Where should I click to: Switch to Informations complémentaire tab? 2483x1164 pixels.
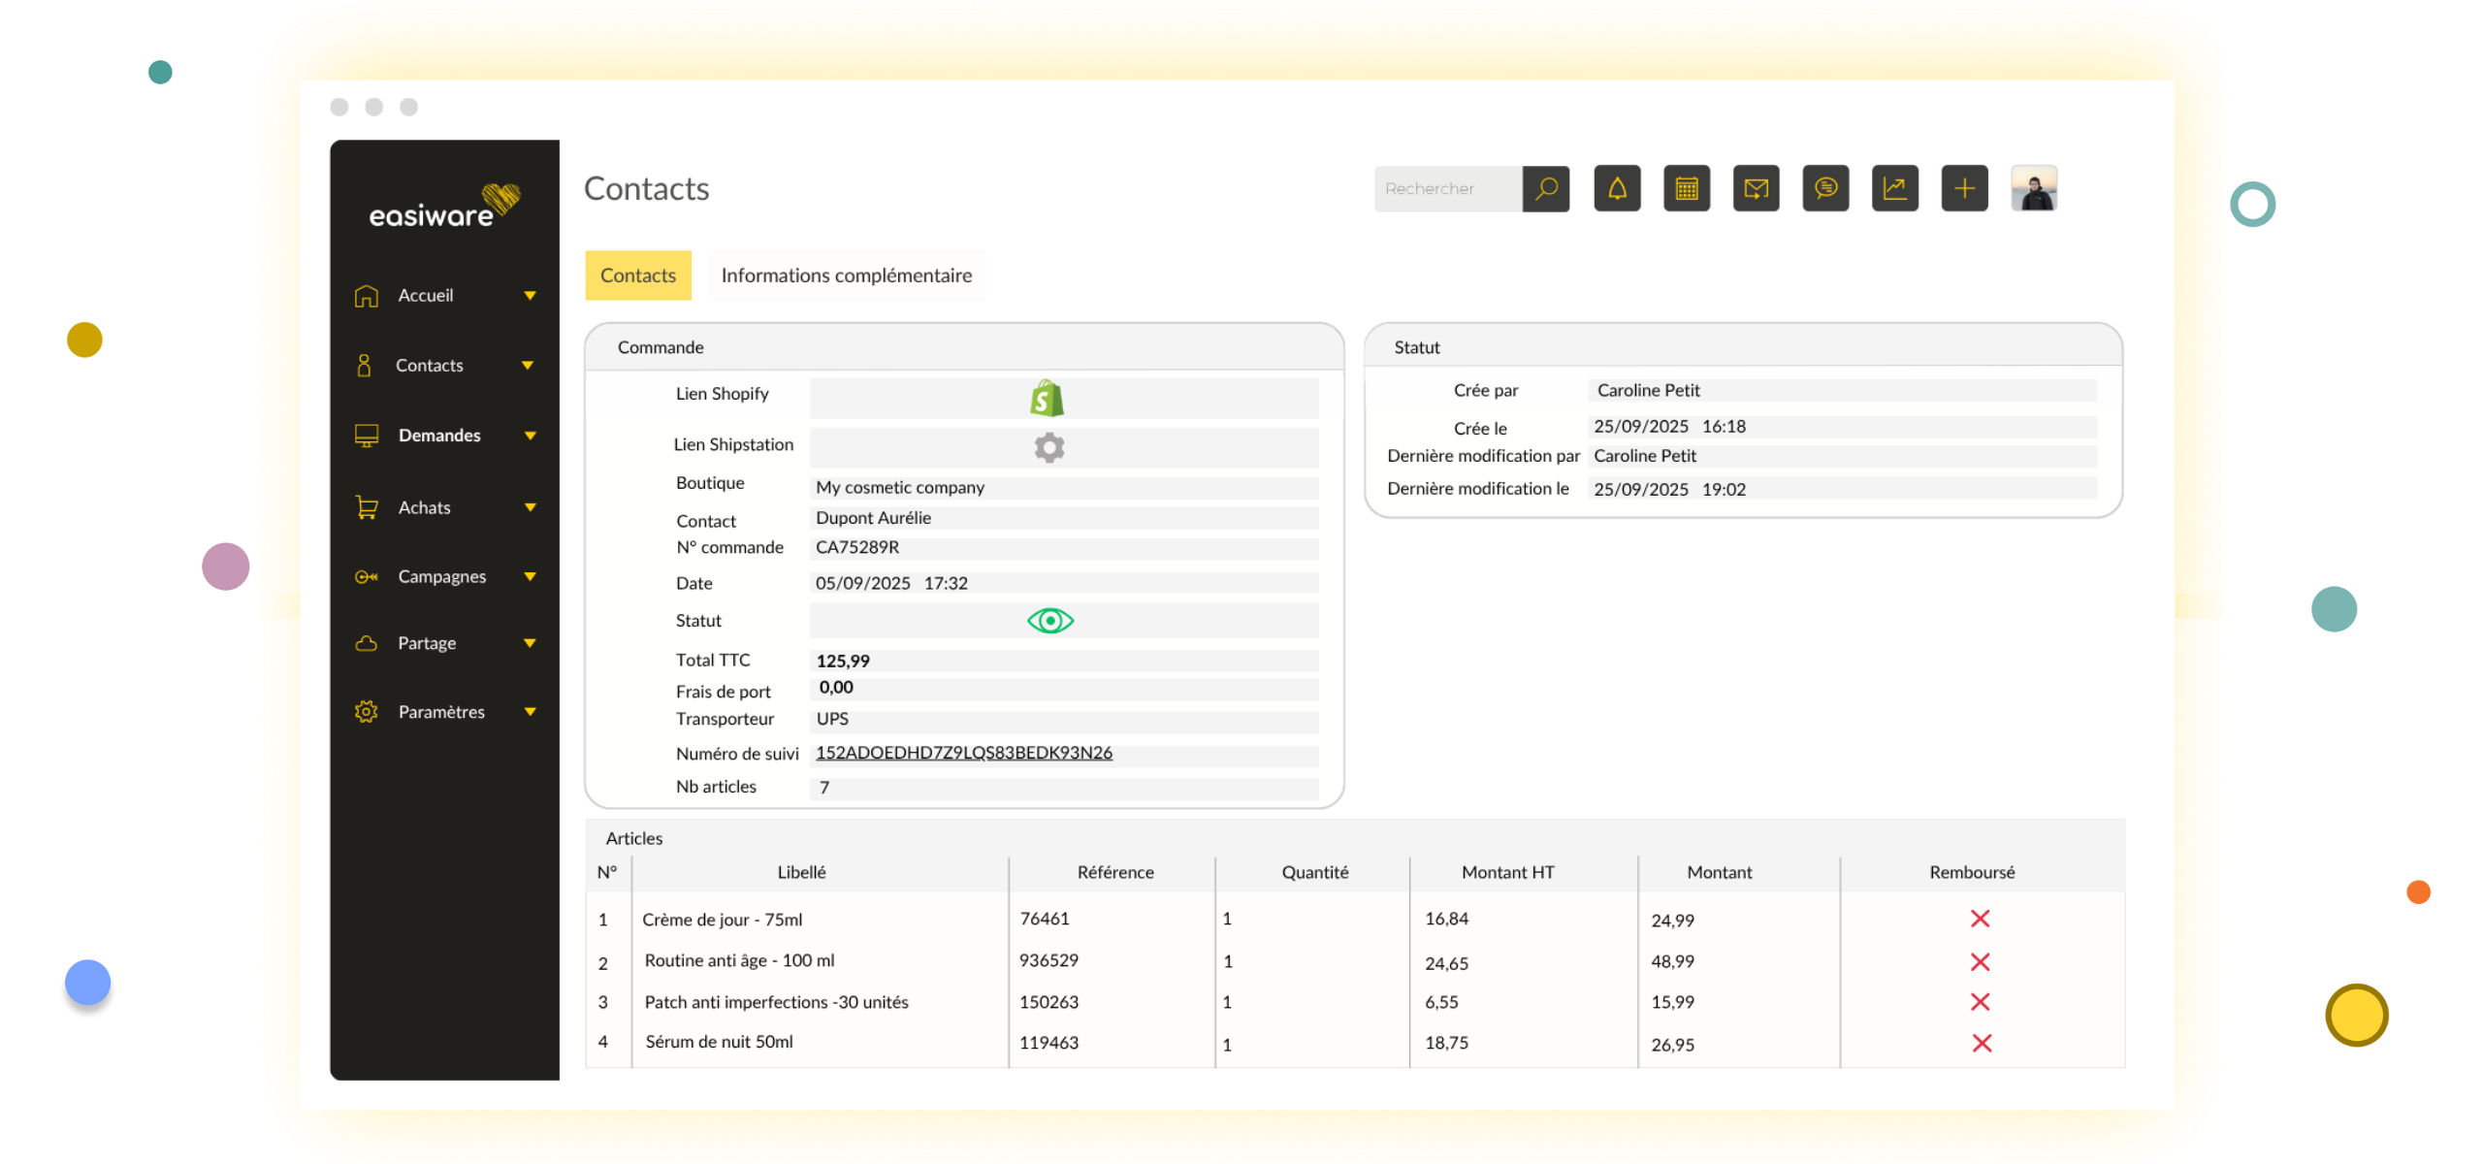846,275
